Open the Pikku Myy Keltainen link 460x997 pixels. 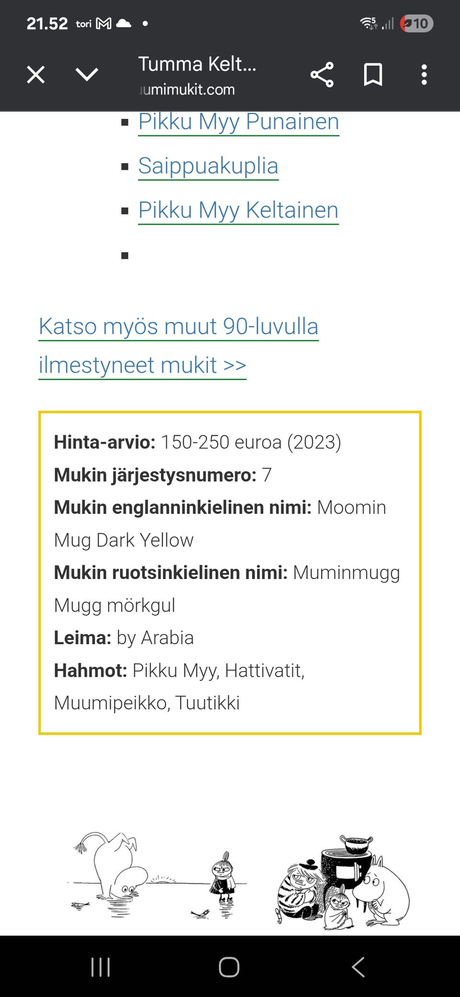pyautogui.click(x=238, y=211)
